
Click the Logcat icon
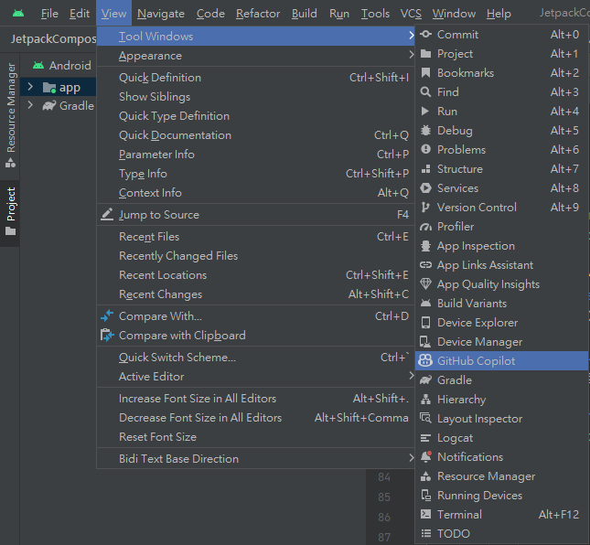pos(425,438)
